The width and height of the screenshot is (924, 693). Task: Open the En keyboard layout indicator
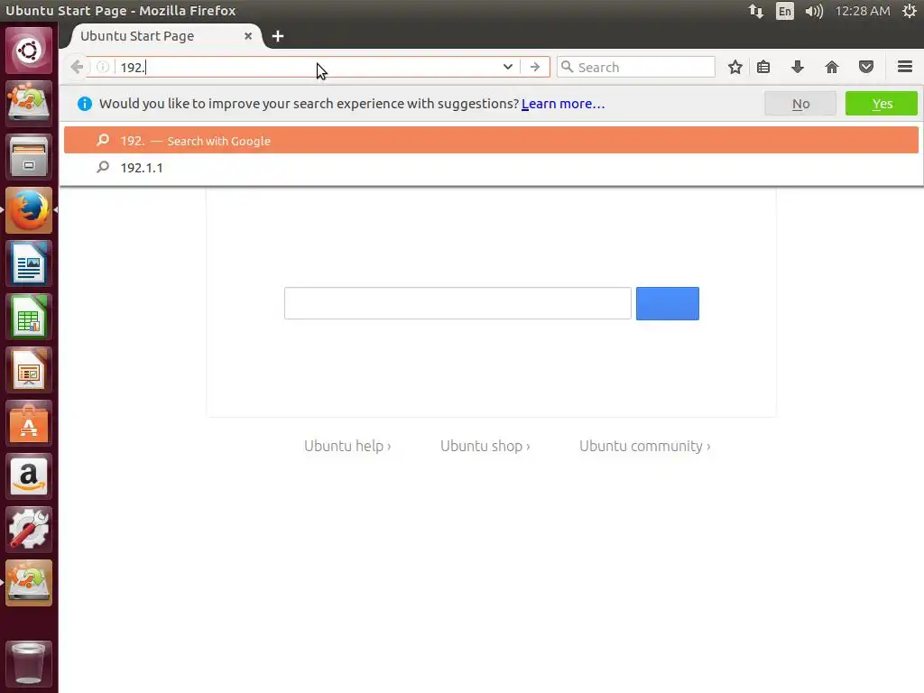coord(784,11)
